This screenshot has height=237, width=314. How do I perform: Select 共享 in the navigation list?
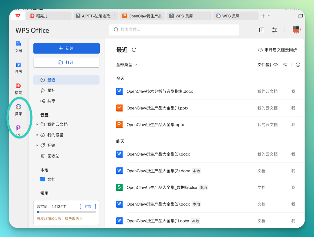coord(67,101)
